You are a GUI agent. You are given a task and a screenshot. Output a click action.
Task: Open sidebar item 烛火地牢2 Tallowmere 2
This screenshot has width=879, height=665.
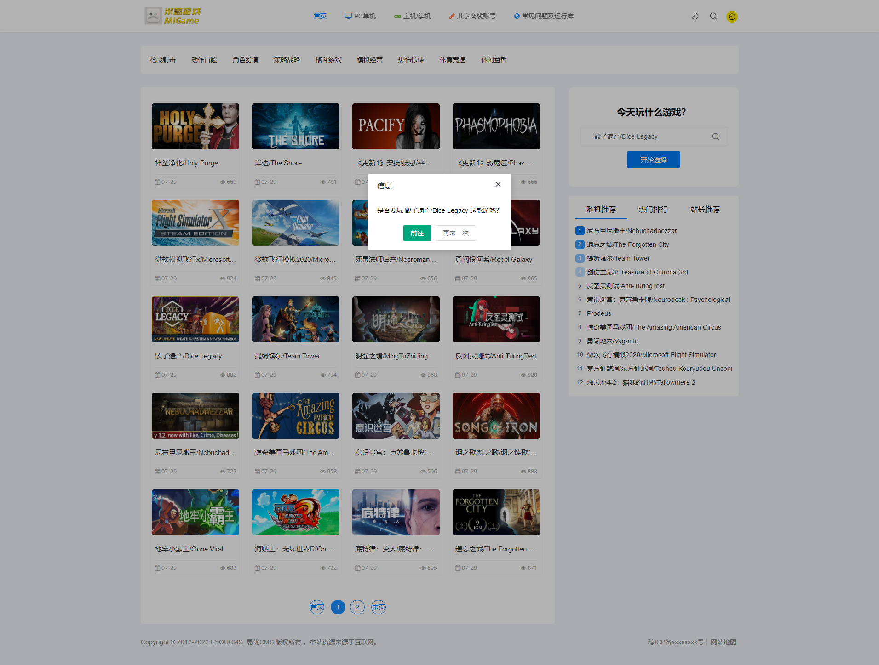click(641, 382)
